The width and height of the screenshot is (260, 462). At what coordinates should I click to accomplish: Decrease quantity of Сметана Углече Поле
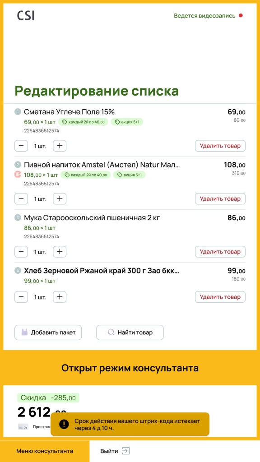[x=21, y=146]
